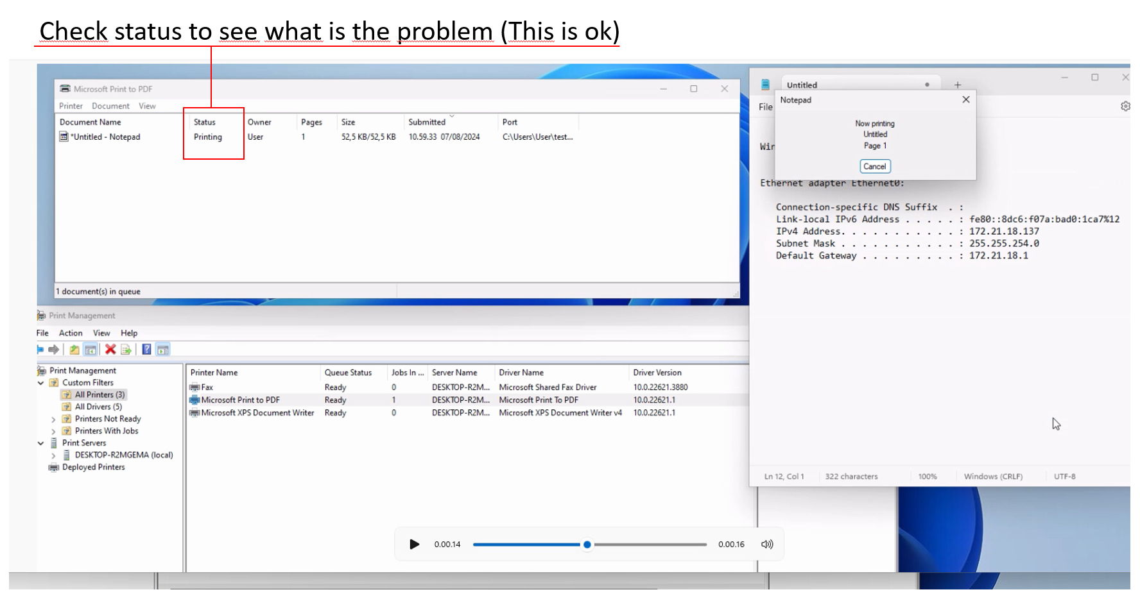Click the video progress slider handle
1140x601 pixels.
(587, 545)
